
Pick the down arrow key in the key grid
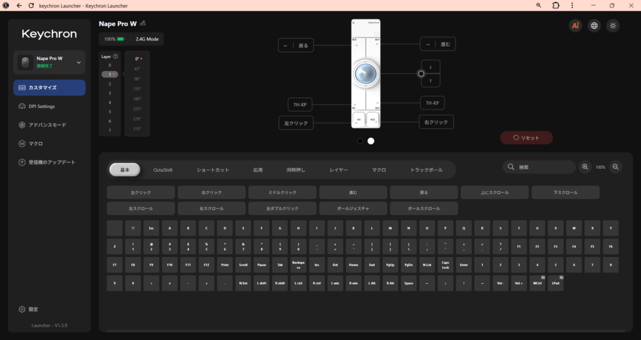[445, 283]
